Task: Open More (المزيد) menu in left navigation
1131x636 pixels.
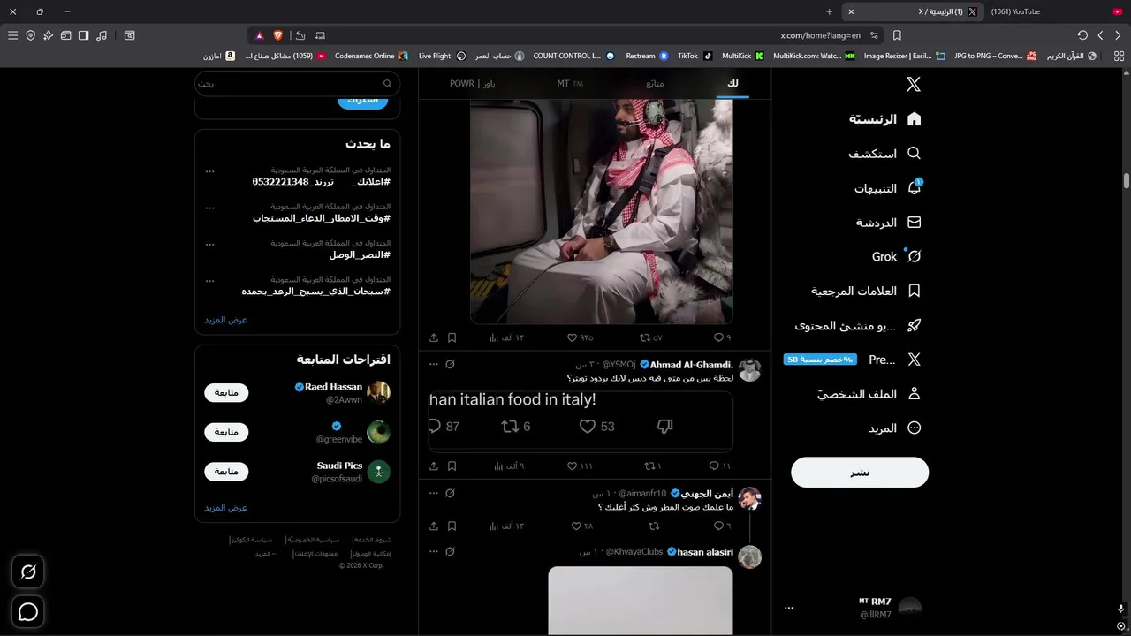Action: (x=894, y=428)
